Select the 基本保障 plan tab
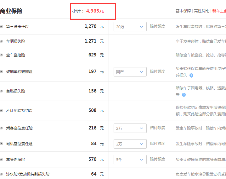The width and height of the screenshot is (226, 179). tap(183, 11)
